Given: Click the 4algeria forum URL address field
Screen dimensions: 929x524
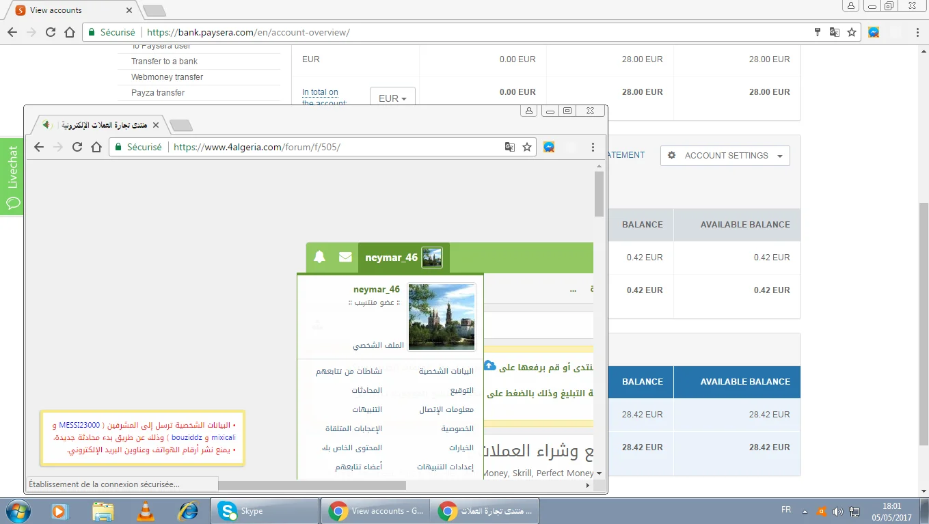Looking at the screenshot, I should coord(335,147).
